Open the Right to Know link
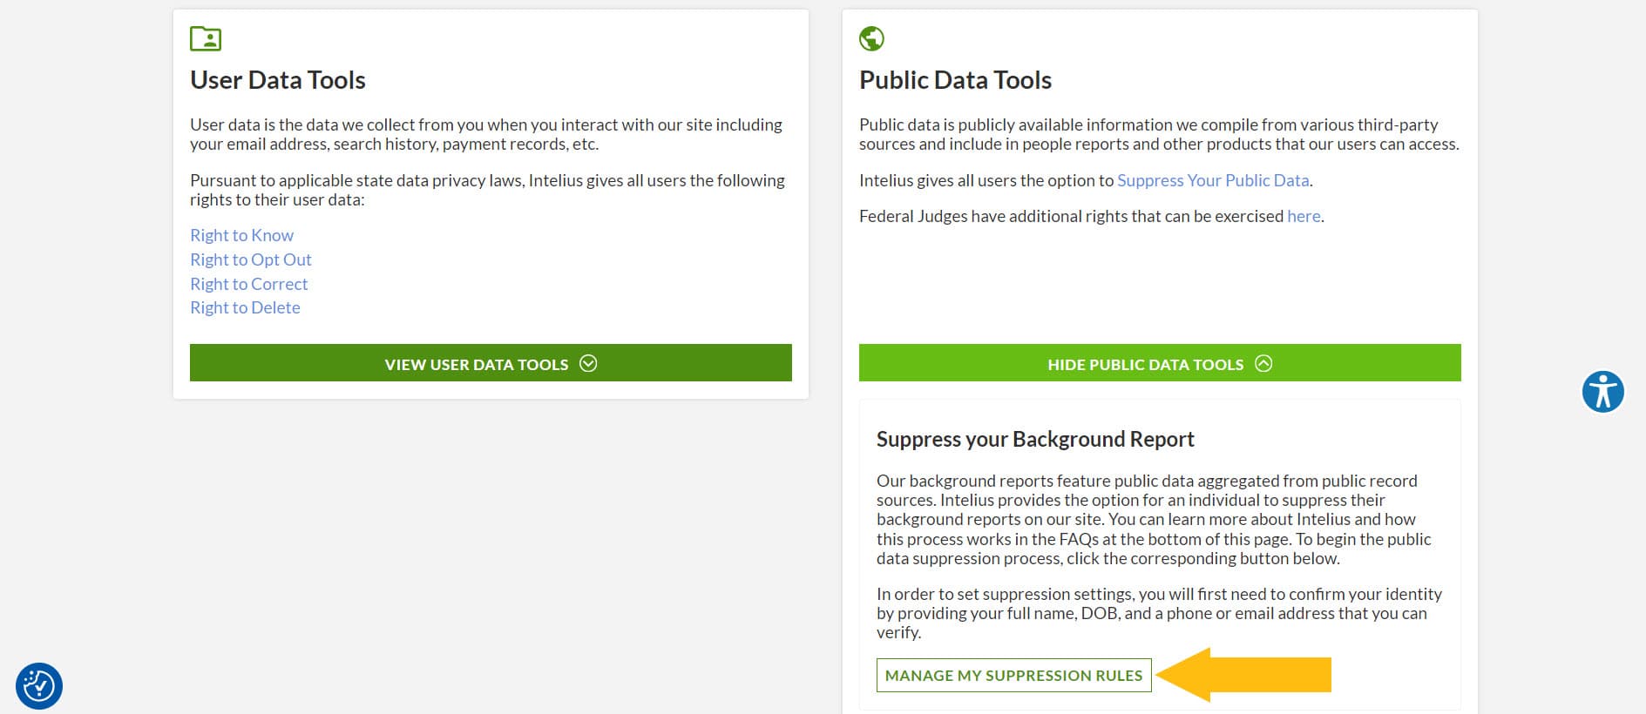The height and width of the screenshot is (714, 1646). point(241,235)
